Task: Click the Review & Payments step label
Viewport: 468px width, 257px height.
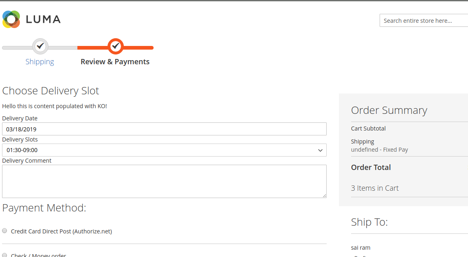Action: [115, 62]
